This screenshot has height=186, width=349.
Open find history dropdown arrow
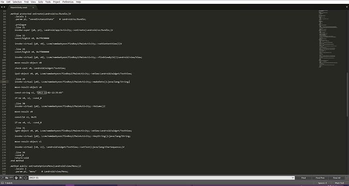[x=293, y=178]
